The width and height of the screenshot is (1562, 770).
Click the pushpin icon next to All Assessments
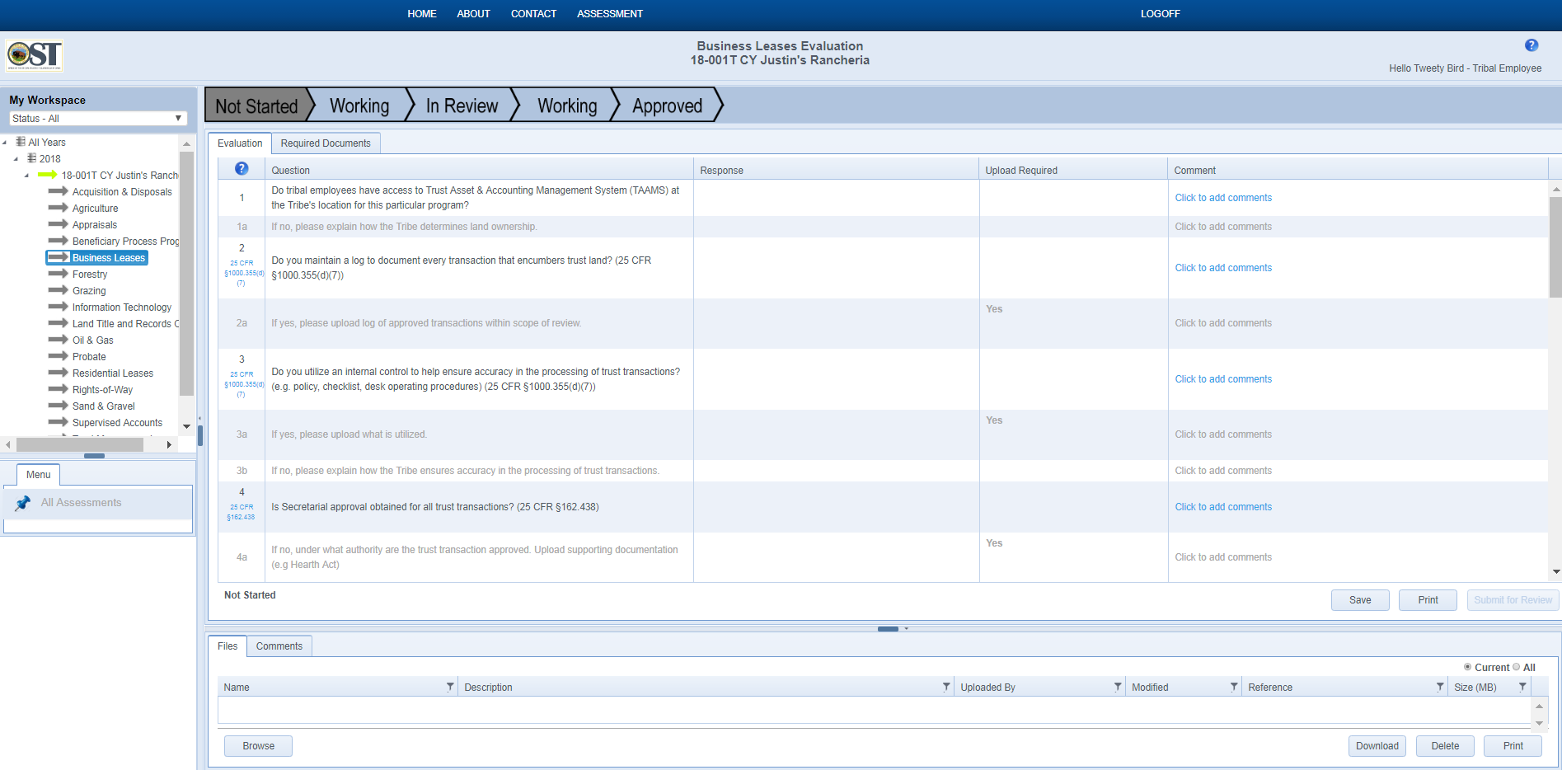[23, 503]
